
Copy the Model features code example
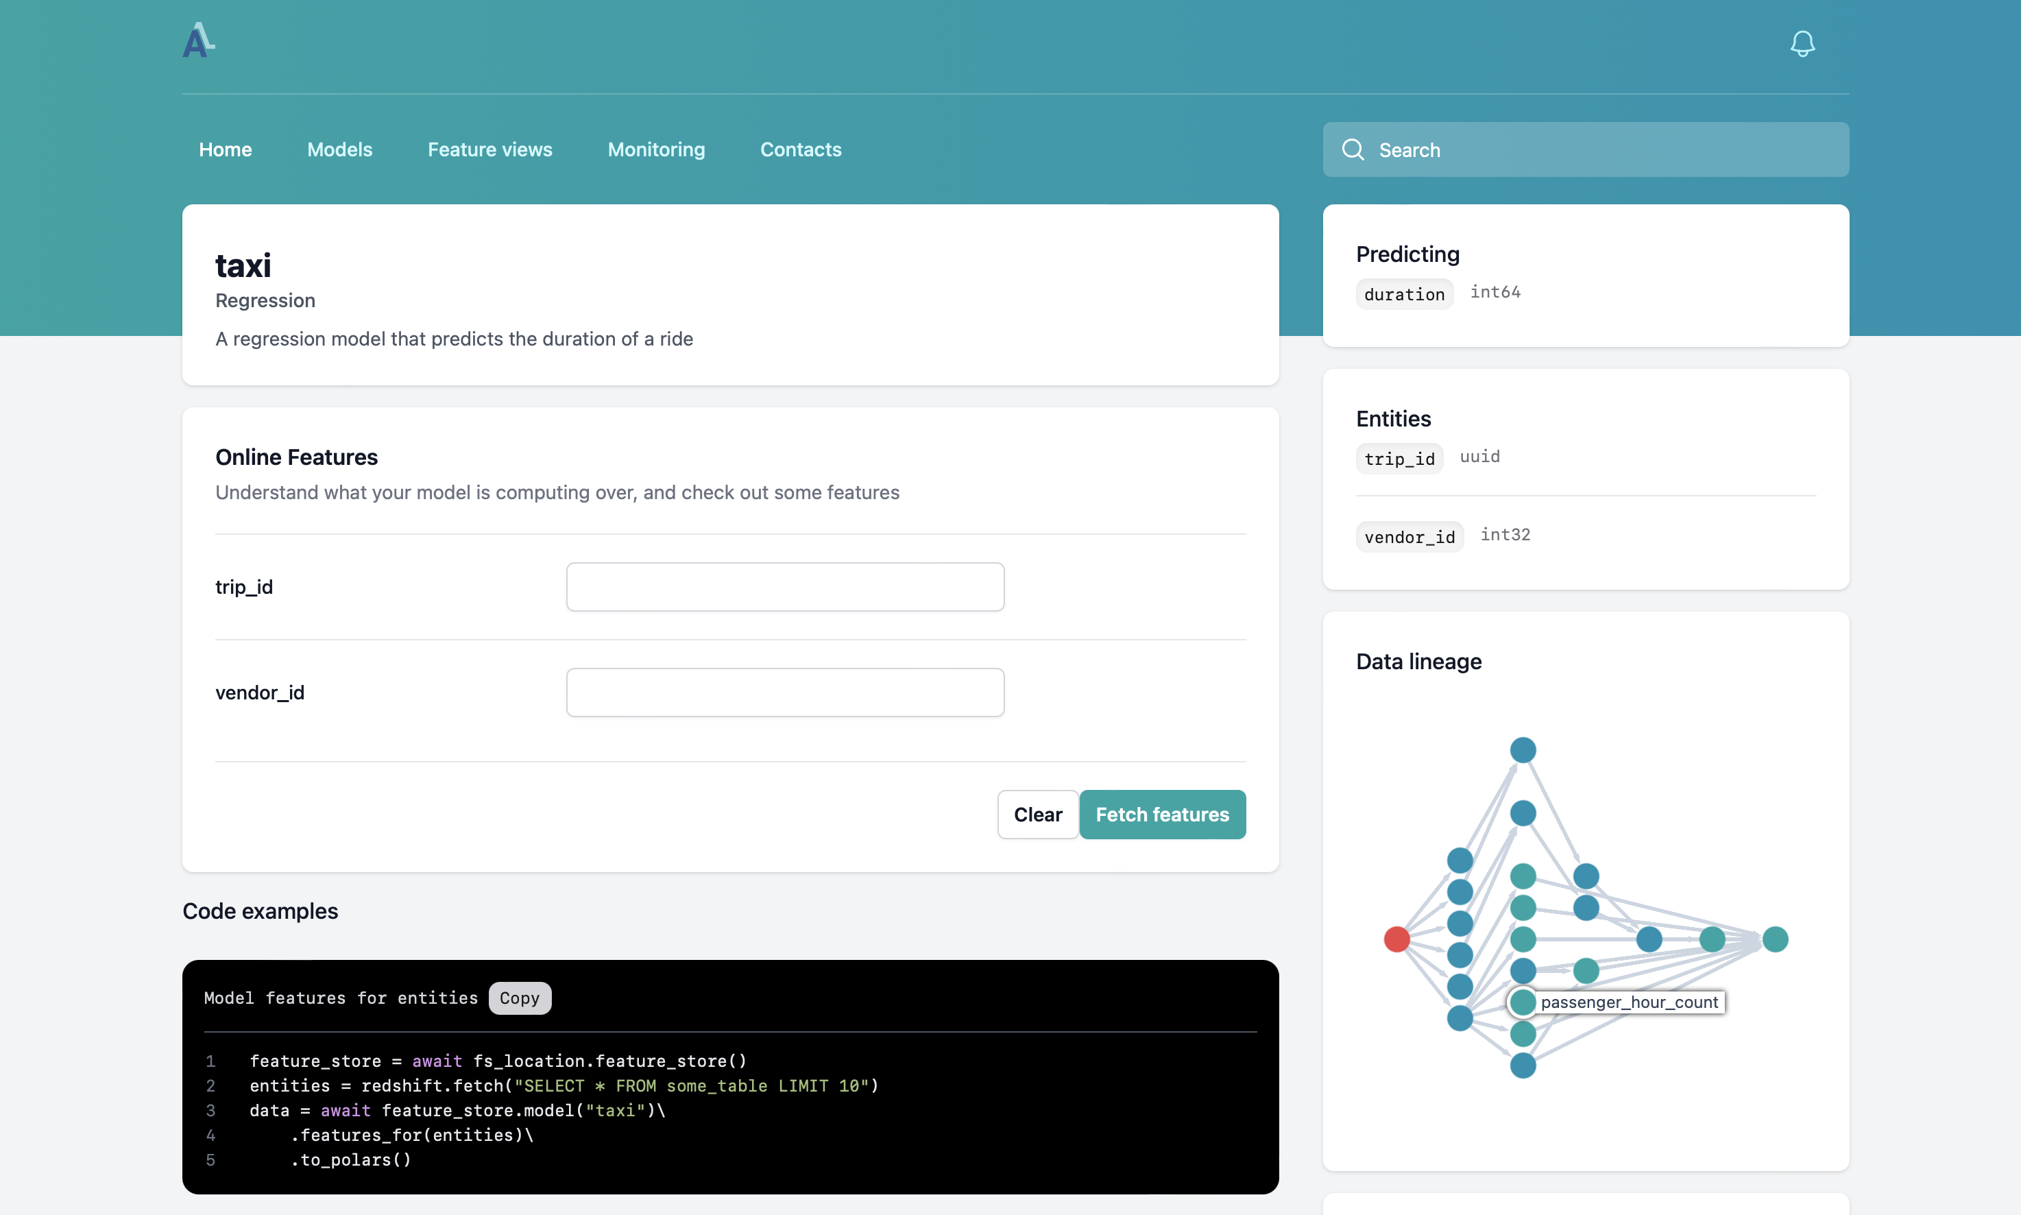[519, 998]
